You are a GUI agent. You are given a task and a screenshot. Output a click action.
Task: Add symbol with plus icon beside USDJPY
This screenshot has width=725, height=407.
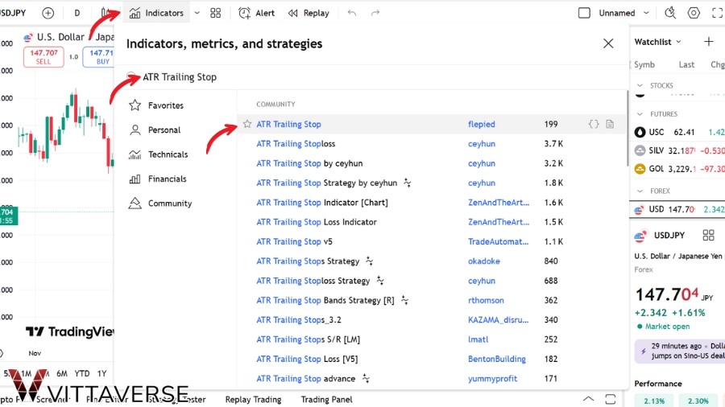[48, 13]
